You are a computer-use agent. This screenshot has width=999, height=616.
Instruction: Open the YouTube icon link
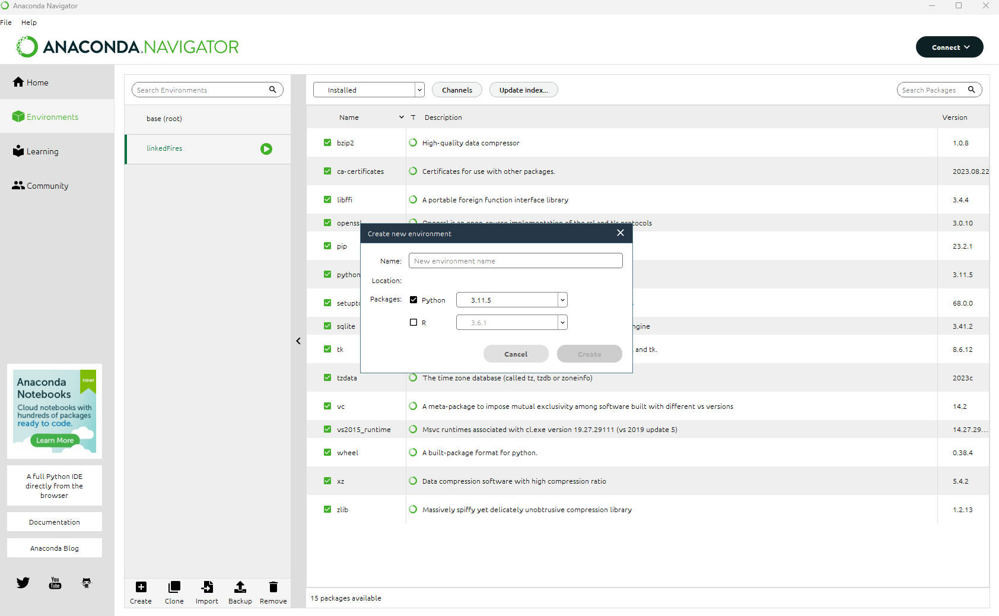55,583
